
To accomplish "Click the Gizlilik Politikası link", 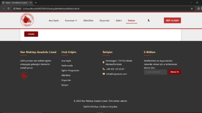I will click(91, 107).
